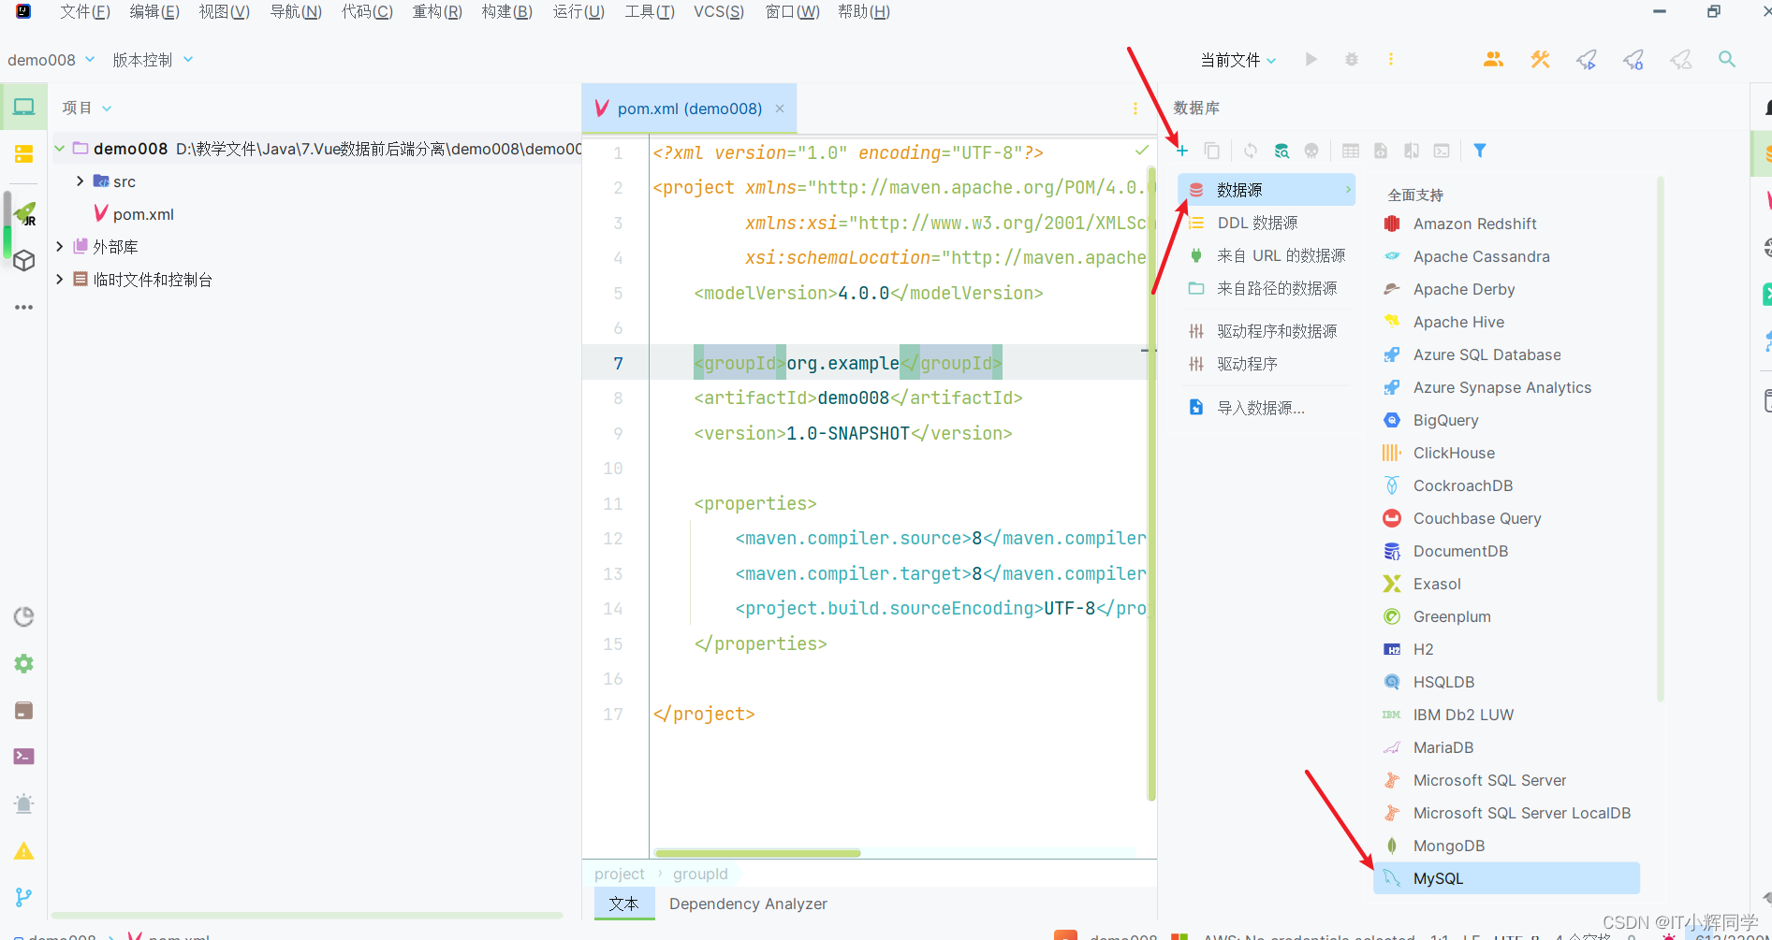This screenshot has height=940, width=1772.
Task: Select MySQL from data source list
Action: (1506, 878)
